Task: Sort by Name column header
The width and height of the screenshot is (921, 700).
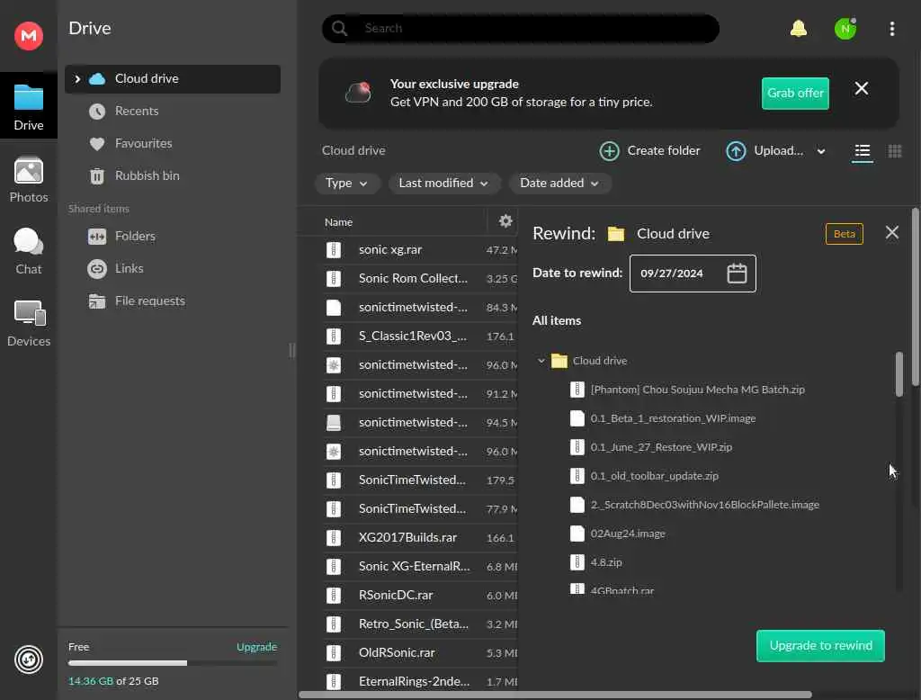Action: [x=338, y=222]
